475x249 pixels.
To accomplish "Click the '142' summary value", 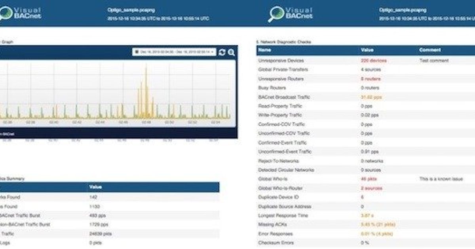I will [x=93, y=197].
